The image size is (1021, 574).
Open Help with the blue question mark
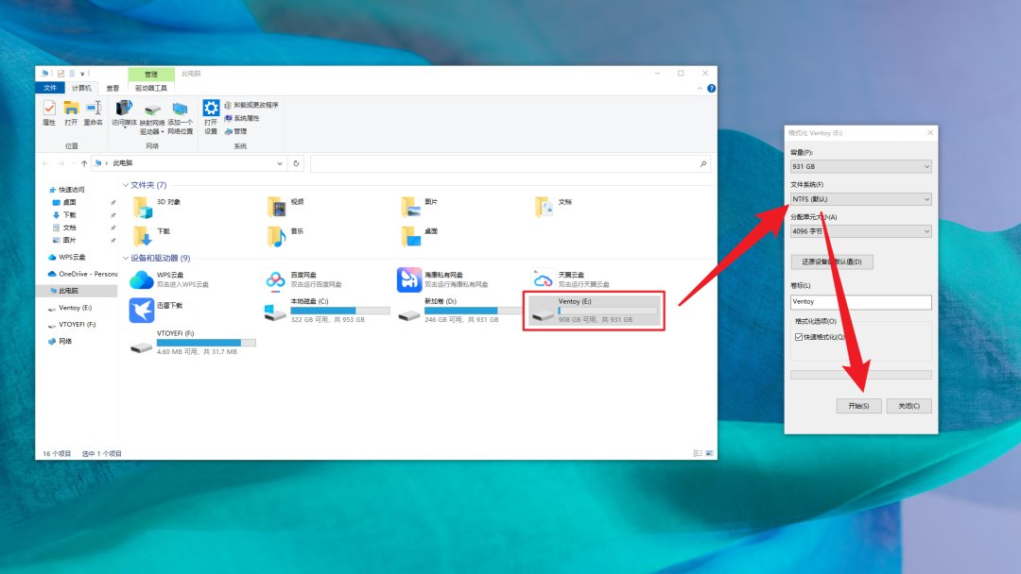pyautogui.click(x=711, y=89)
